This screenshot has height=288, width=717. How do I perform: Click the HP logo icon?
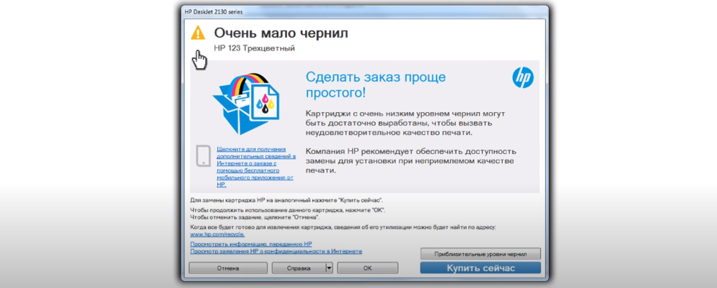tap(523, 78)
